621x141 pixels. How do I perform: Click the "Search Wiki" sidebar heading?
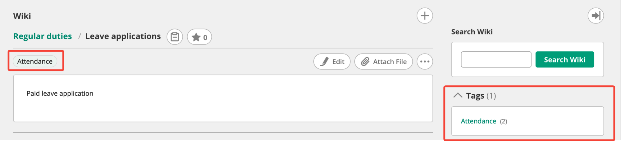click(x=472, y=32)
